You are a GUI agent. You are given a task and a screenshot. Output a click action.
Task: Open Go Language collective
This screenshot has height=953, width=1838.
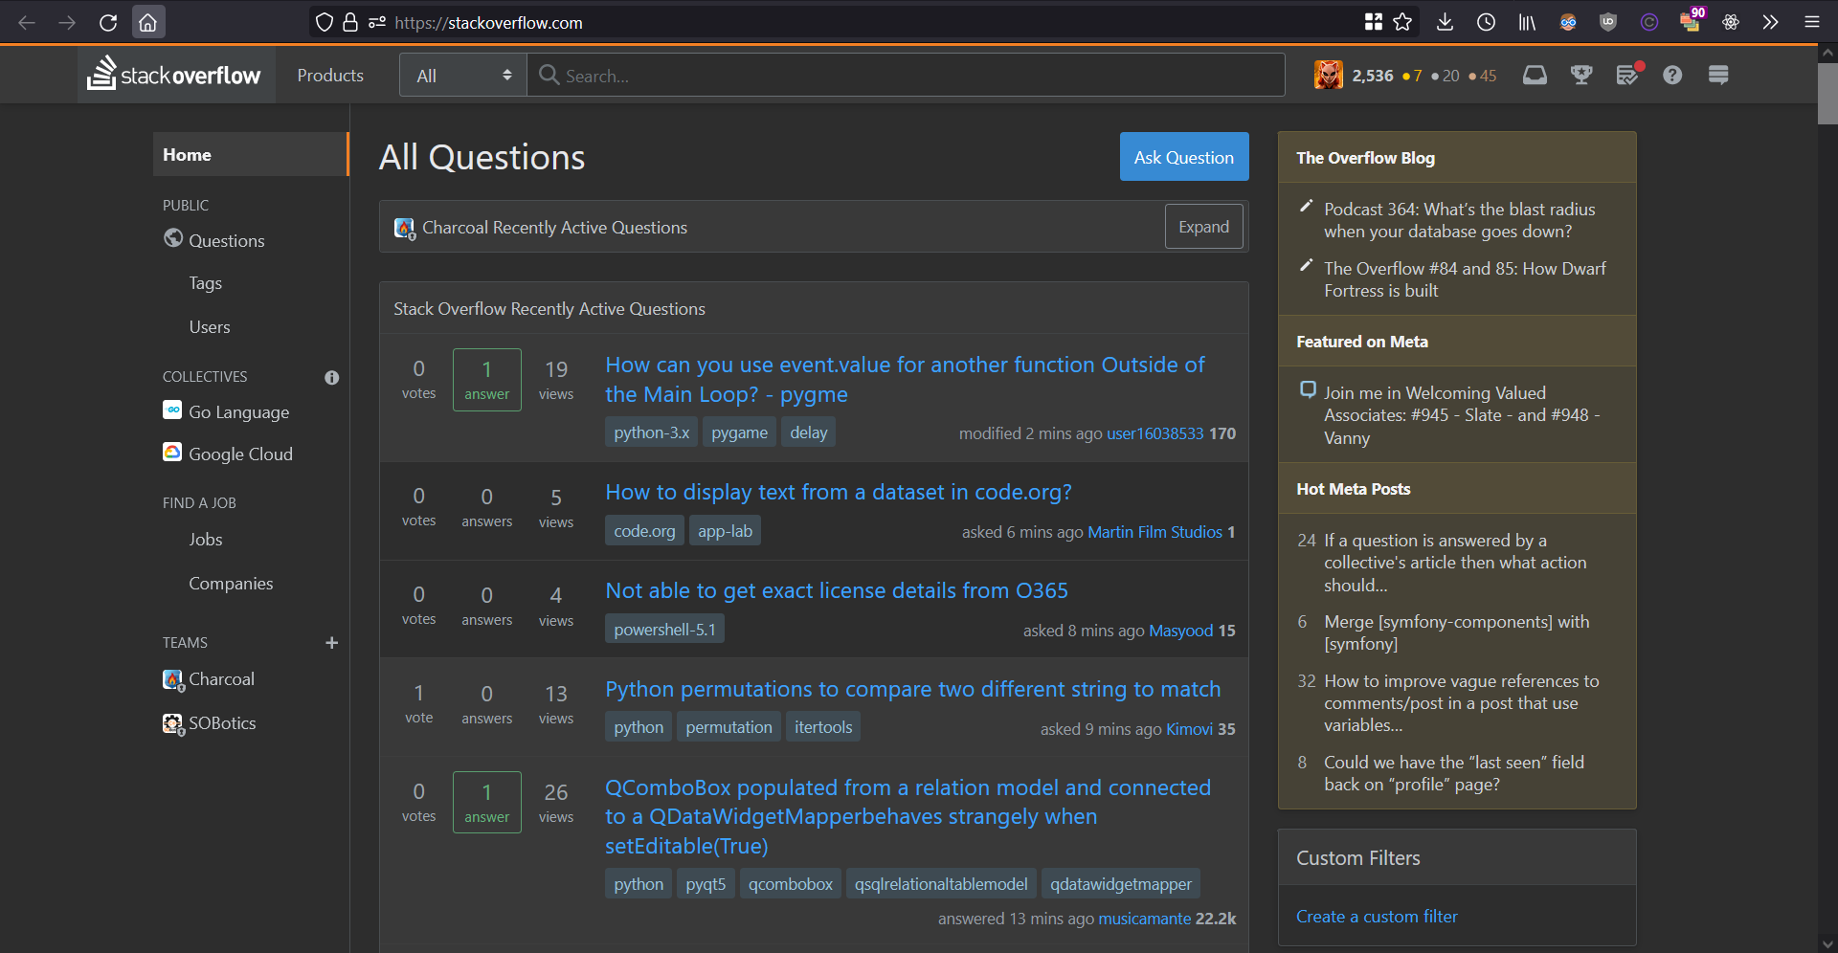(x=238, y=411)
